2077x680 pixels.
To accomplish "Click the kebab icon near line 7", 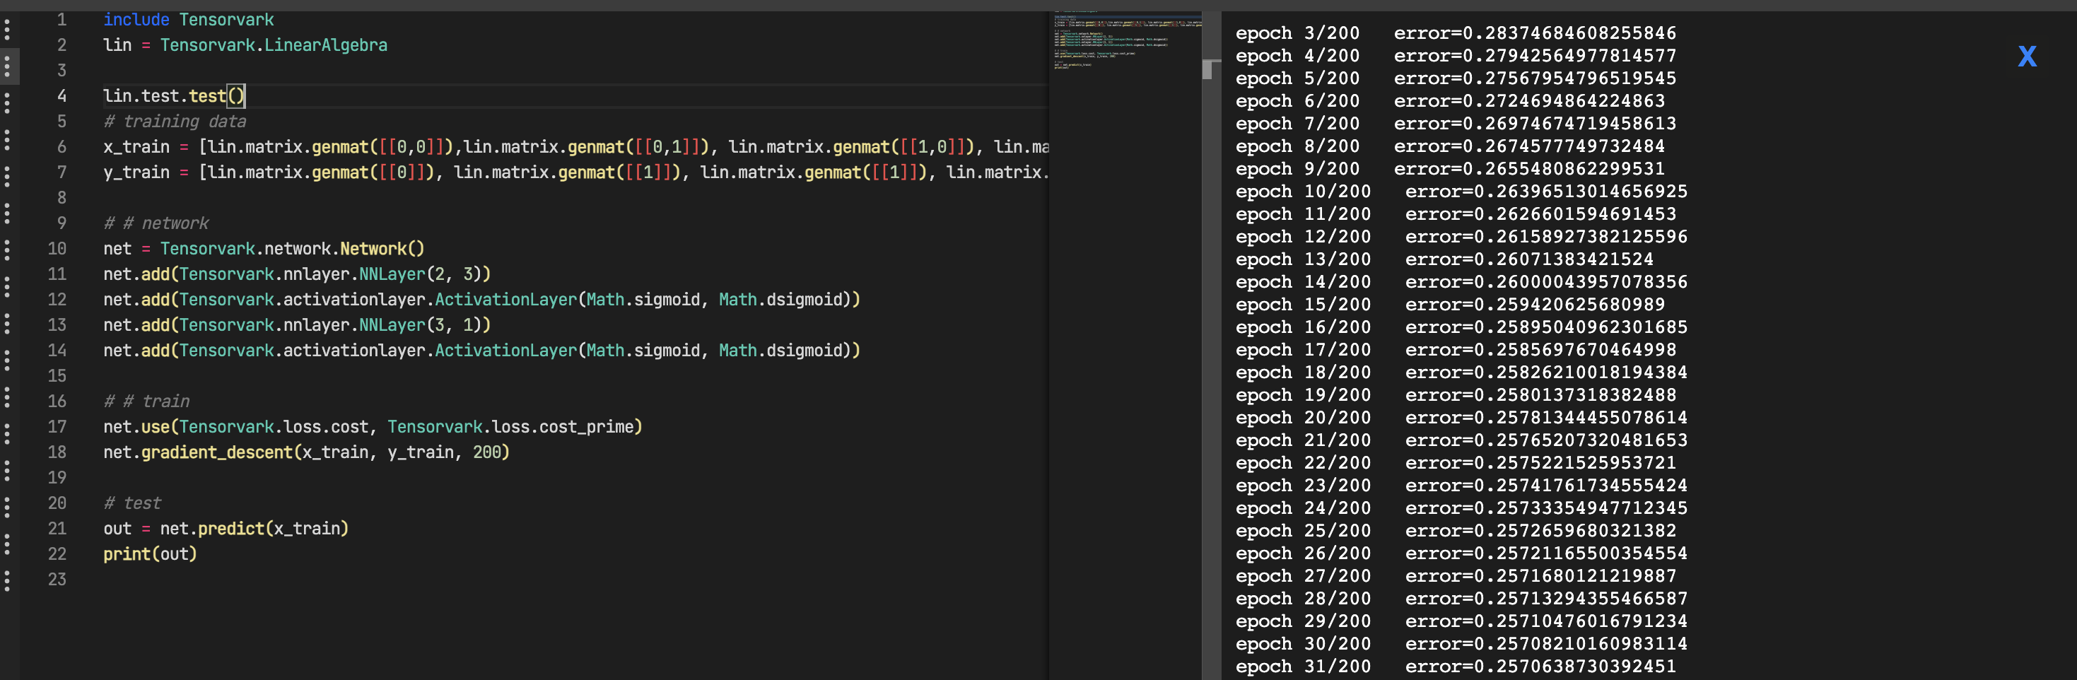I will click(x=8, y=172).
